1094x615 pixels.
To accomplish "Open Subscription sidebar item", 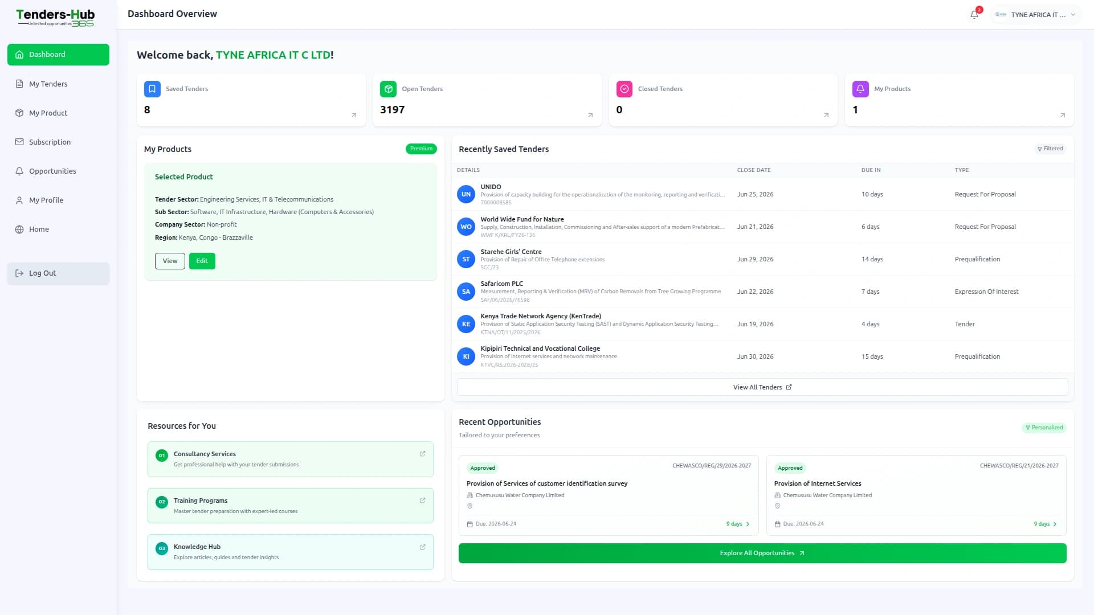I will [58, 142].
